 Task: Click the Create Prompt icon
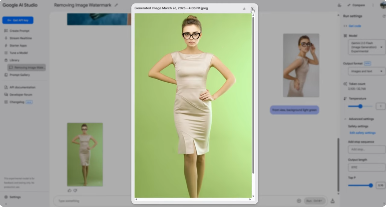tap(6, 31)
